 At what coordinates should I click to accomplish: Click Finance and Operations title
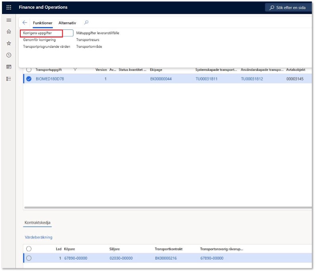[43, 7]
